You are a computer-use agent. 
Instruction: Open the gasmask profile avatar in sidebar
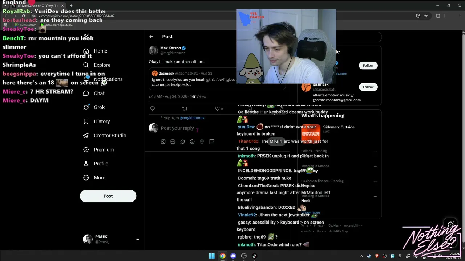pos(306,87)
